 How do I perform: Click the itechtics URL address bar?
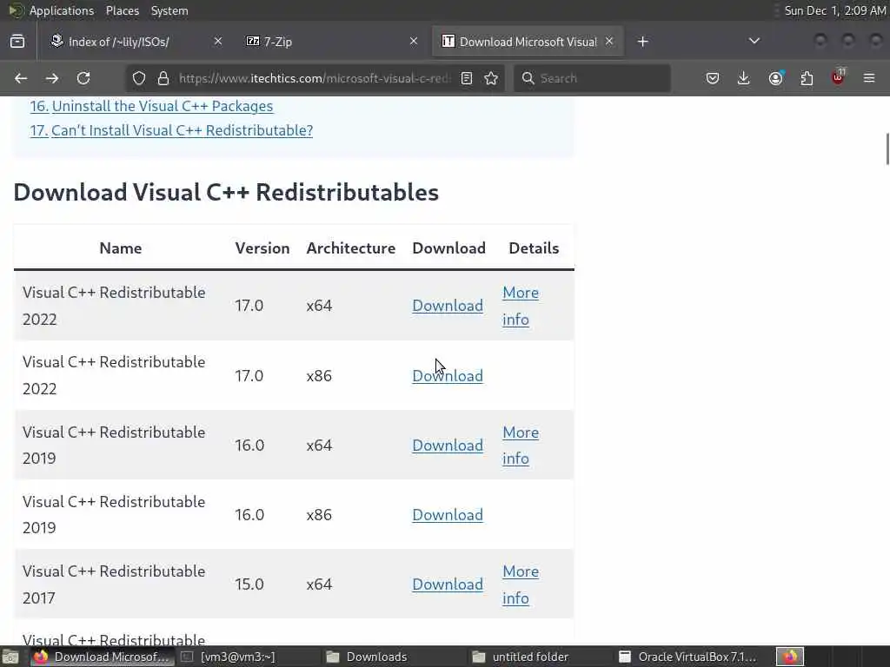pos(315,78)
